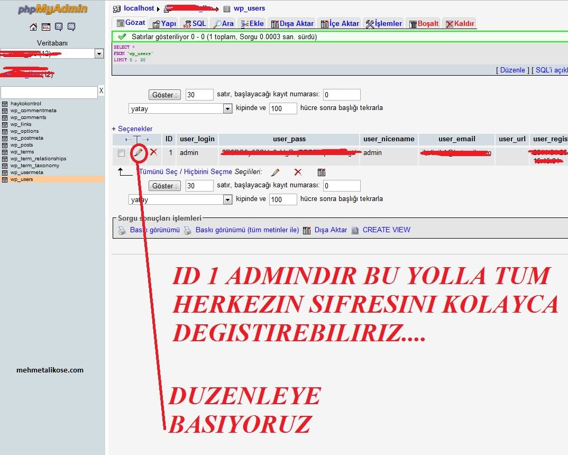Image resolution: width=568 pixels, height=455 pixels.
Task: Edit selected rows pencil icon beside Seçilileri
Action: click(276, 172)
